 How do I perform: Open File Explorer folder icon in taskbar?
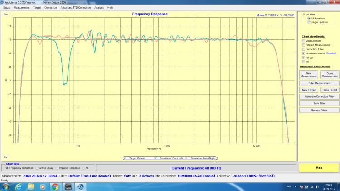[x=31, y=186]
